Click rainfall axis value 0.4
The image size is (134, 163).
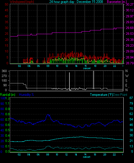click(7, 135)
